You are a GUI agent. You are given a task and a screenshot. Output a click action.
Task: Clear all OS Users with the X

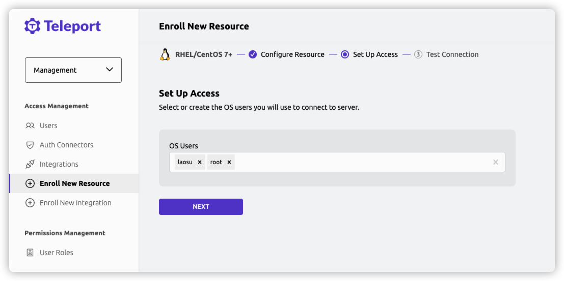496,162
